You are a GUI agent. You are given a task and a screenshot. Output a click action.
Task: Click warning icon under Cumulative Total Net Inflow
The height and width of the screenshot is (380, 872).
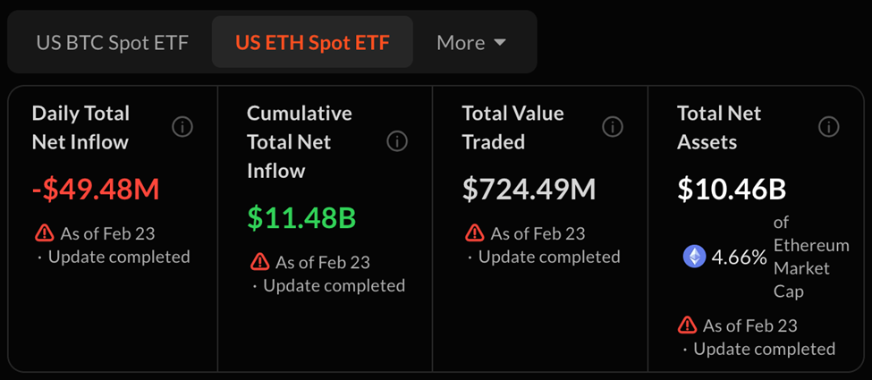(259, 262)
